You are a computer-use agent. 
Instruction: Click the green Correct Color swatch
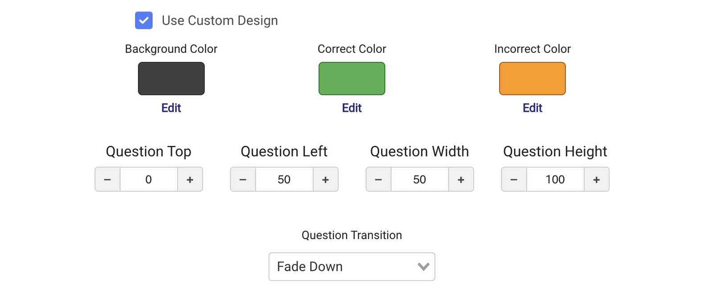click(x=352, y=79)
